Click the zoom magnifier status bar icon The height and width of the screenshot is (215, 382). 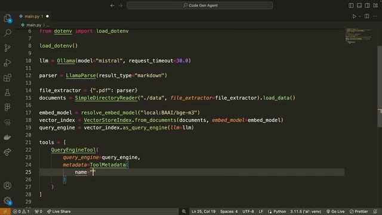pos(184,211)
